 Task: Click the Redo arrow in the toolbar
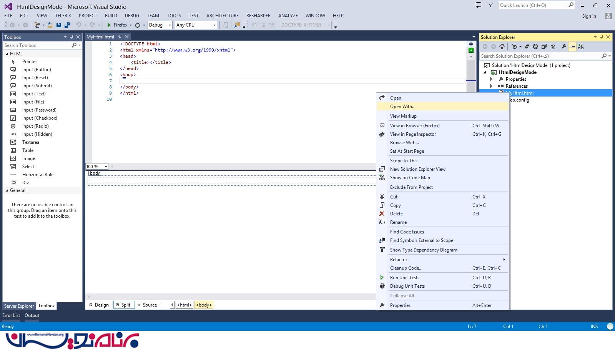[x=92, y=25]
